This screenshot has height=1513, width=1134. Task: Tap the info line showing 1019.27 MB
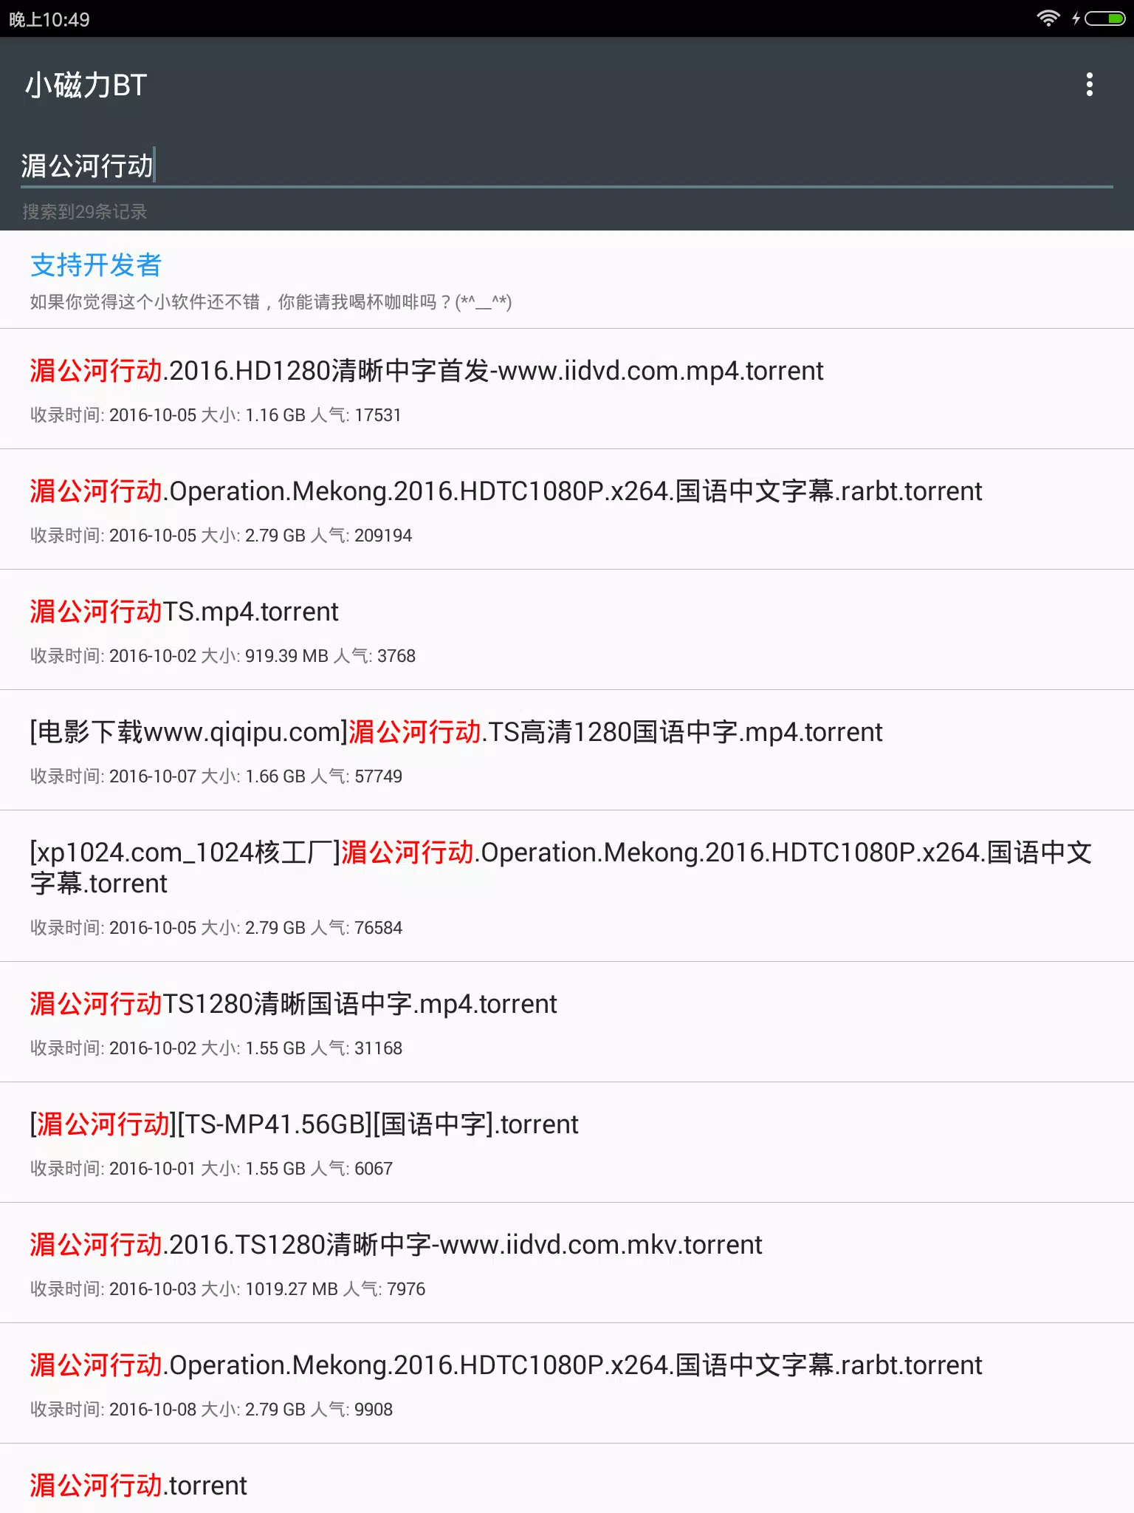228,1289
